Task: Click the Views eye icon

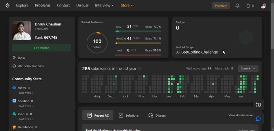Action: click(x=14, y=88)
